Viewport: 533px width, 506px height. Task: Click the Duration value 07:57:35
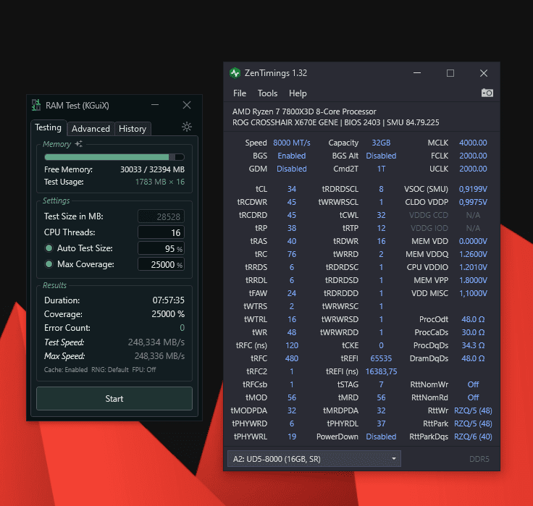point(168,300)
